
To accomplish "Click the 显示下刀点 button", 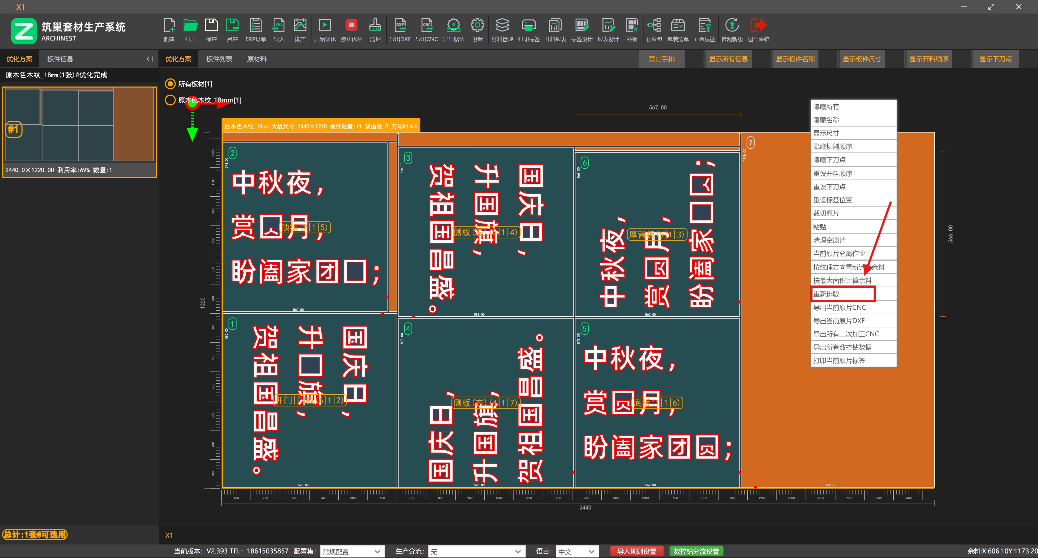I will point(995,58).
